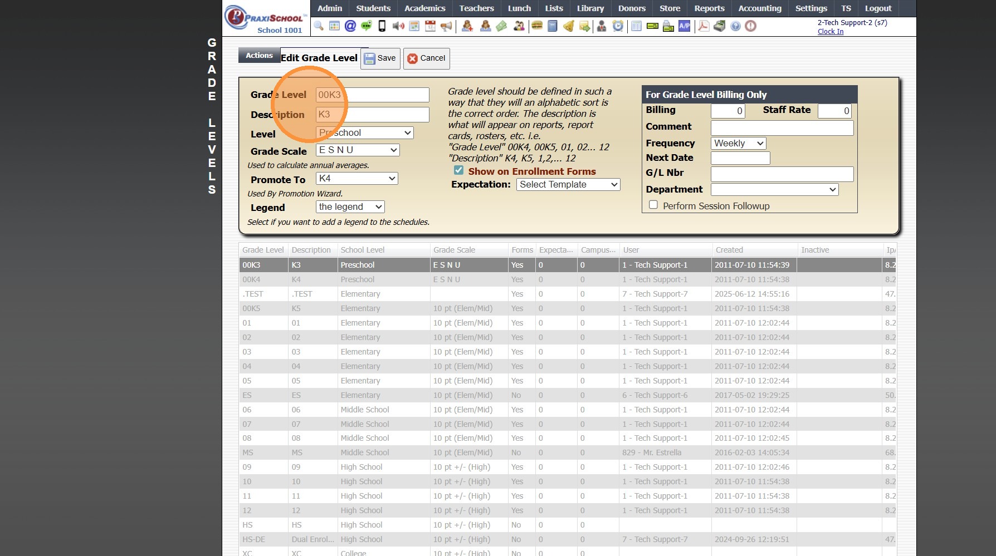Open the blue question mark help icon

736,26
